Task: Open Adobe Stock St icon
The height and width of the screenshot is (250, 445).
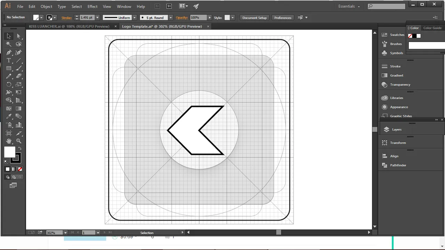Action: 169,6
